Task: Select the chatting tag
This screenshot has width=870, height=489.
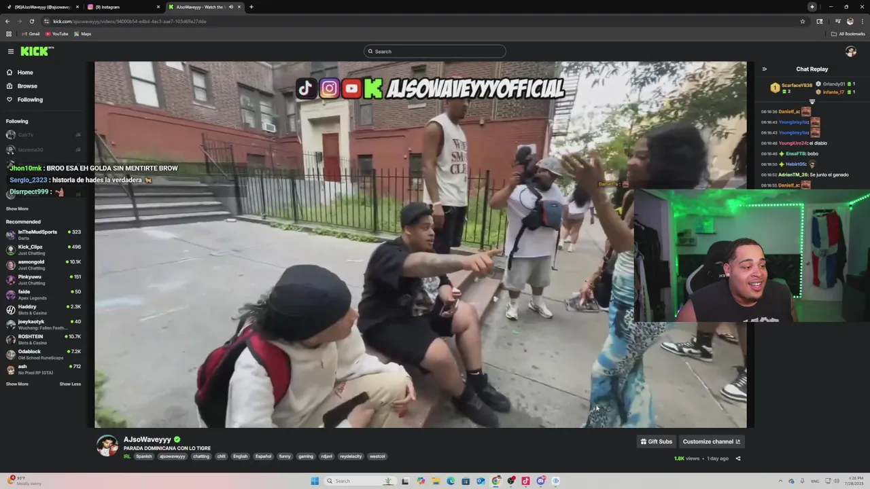Action: [x=201, y=456]
